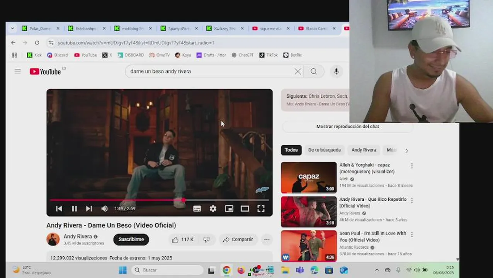
Task: Open the DISBOARD bookmark
Action: [131, 55]
